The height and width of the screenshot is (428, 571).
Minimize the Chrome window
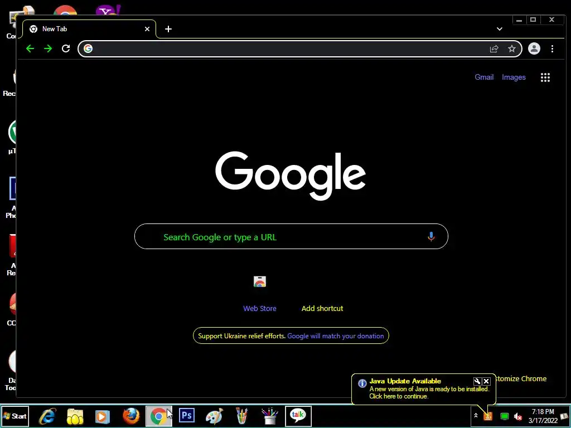[x=519, y=20]
